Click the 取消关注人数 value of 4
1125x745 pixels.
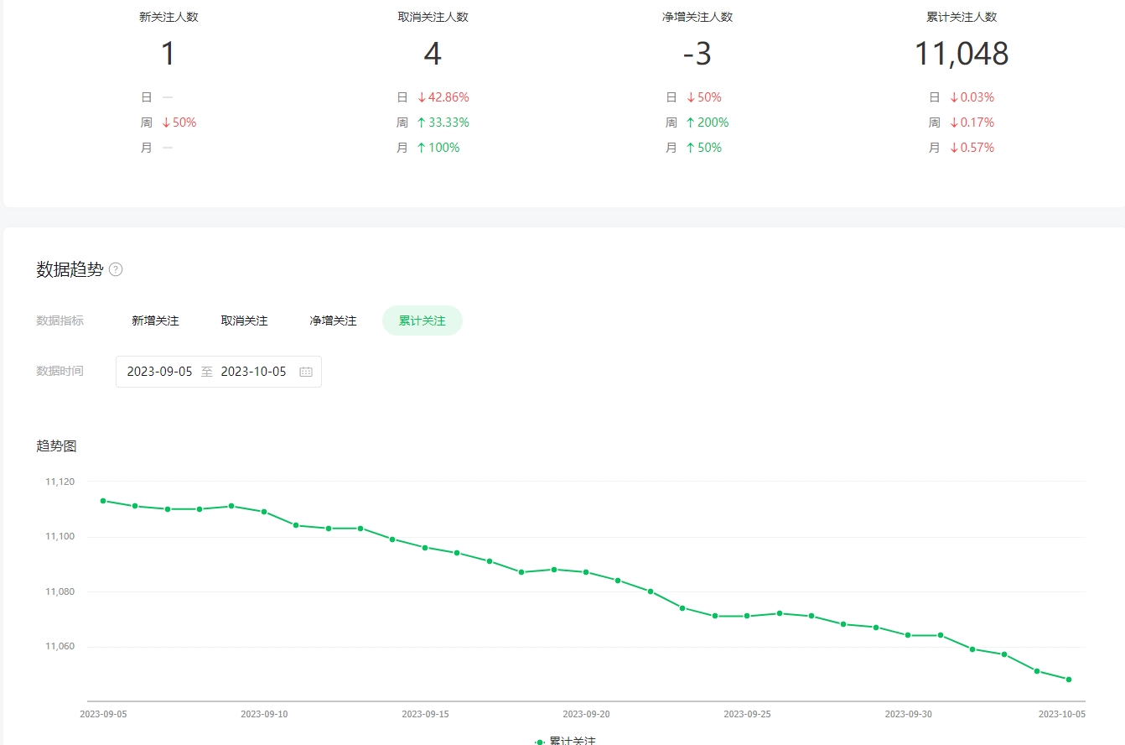coord(433,54)
